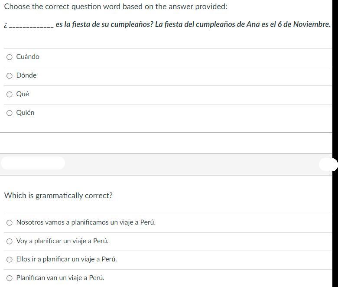Click the 'Dónde' answer label text
The image size is (338, 287).
(x=26, y=75)
